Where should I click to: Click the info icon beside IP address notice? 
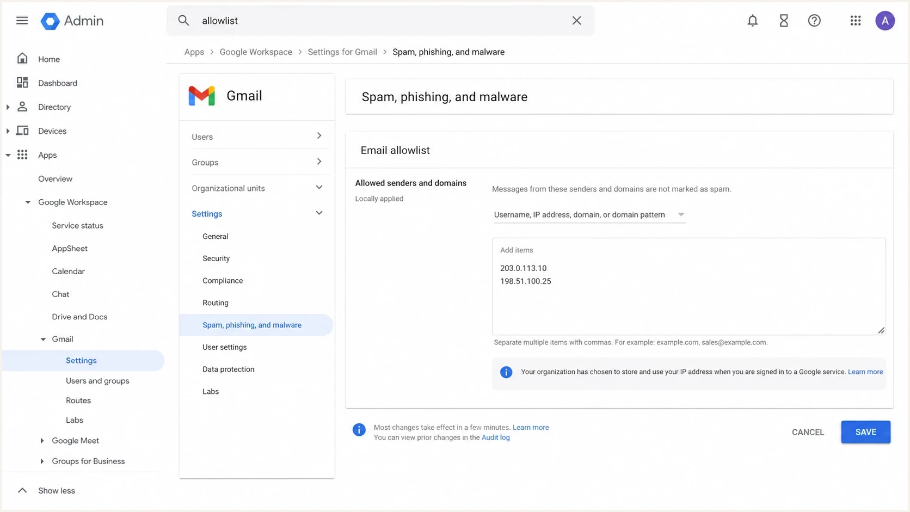click(506, 372)
